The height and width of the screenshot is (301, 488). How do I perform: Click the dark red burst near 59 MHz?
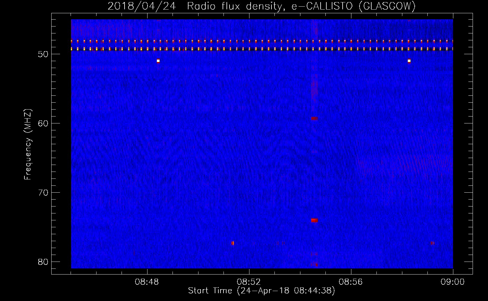pos(314,118)
